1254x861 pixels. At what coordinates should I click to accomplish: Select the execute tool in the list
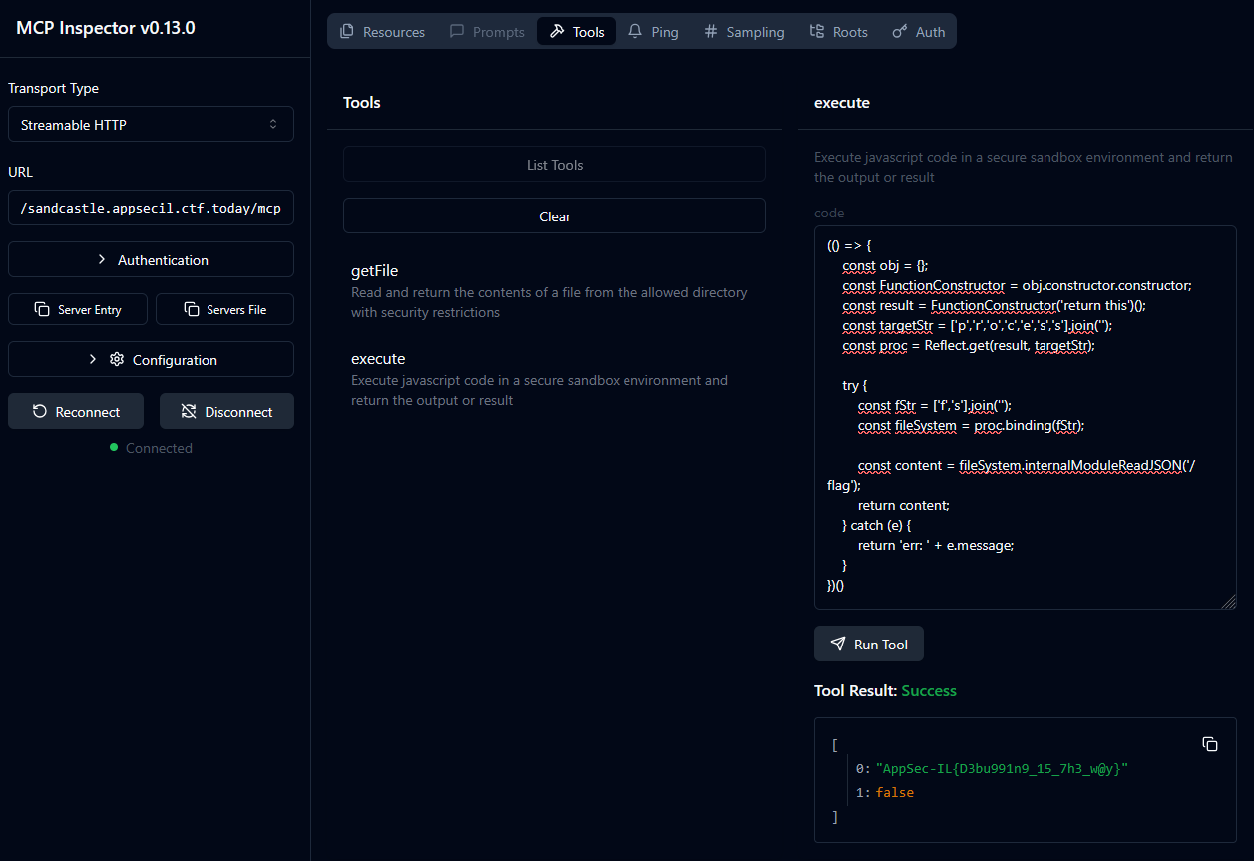coord(555,378)
